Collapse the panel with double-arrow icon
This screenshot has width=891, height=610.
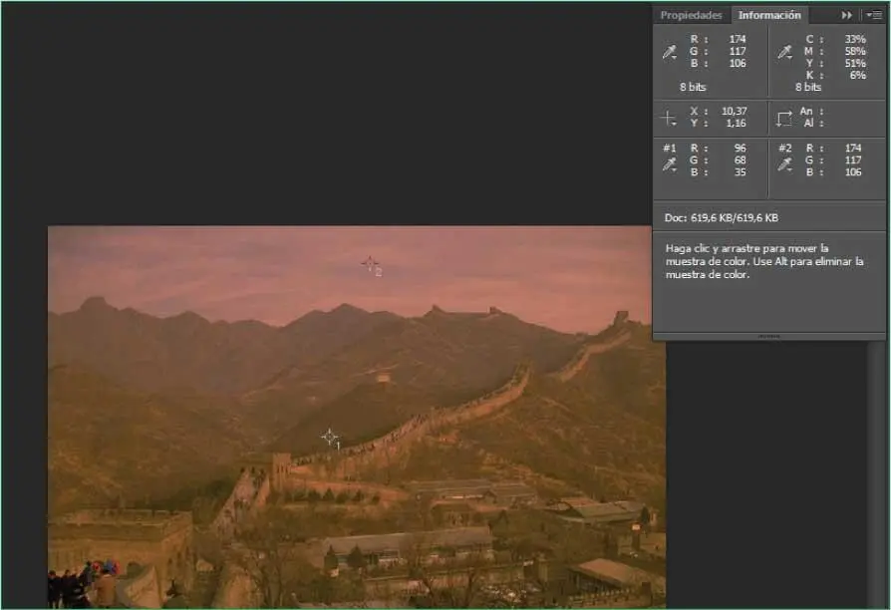coord(847,15)
